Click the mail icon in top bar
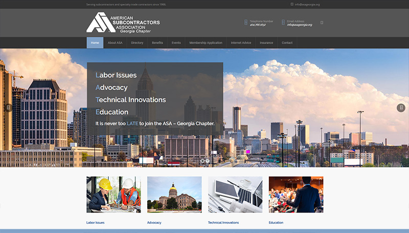 click(292, 4)
